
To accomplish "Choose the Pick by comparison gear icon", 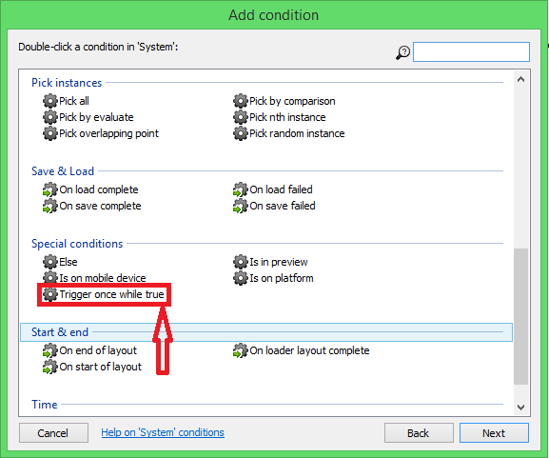I will pos(240,101).
